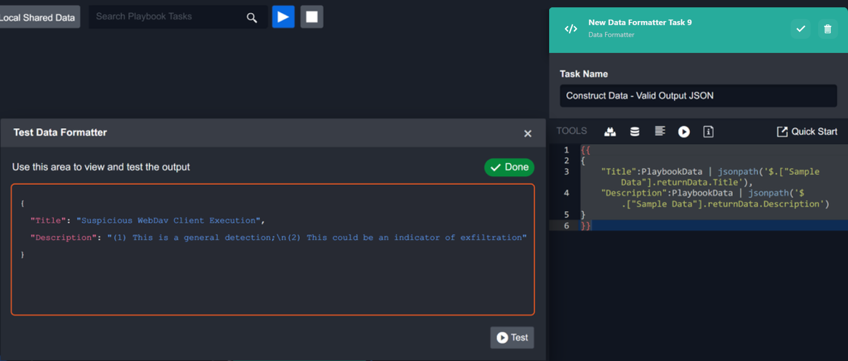Click inside the JSON test output area
The image size is (848, 361).
click(x=272, y=284)
